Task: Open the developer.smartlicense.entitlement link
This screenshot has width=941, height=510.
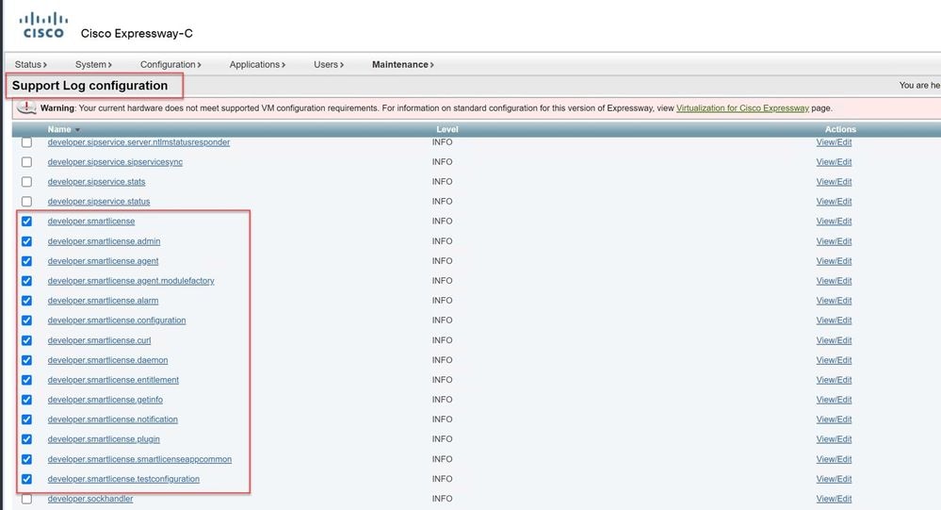Action: click(113, 380)
